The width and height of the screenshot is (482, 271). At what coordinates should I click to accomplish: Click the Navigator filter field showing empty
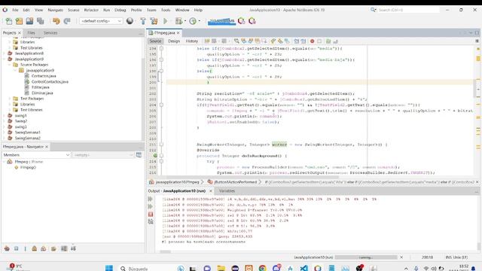pyautogui.click(x=103, y=155)
